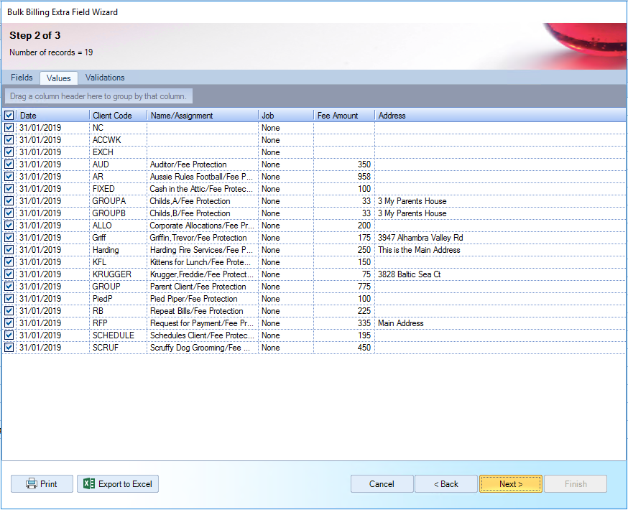628x510 pixels.
Task: Select the Kittens for Lunch name cell
Action: tap(203, 262)
